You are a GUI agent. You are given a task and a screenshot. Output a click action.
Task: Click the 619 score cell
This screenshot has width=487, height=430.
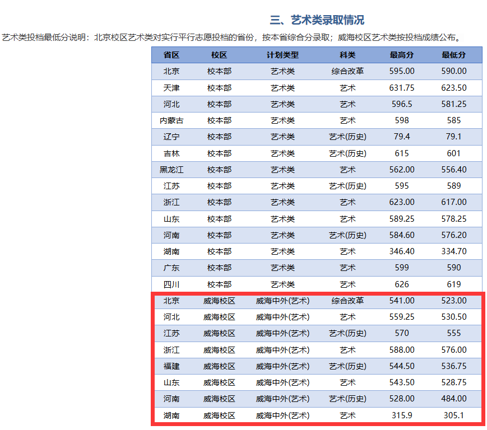click(x=454, y=284)
